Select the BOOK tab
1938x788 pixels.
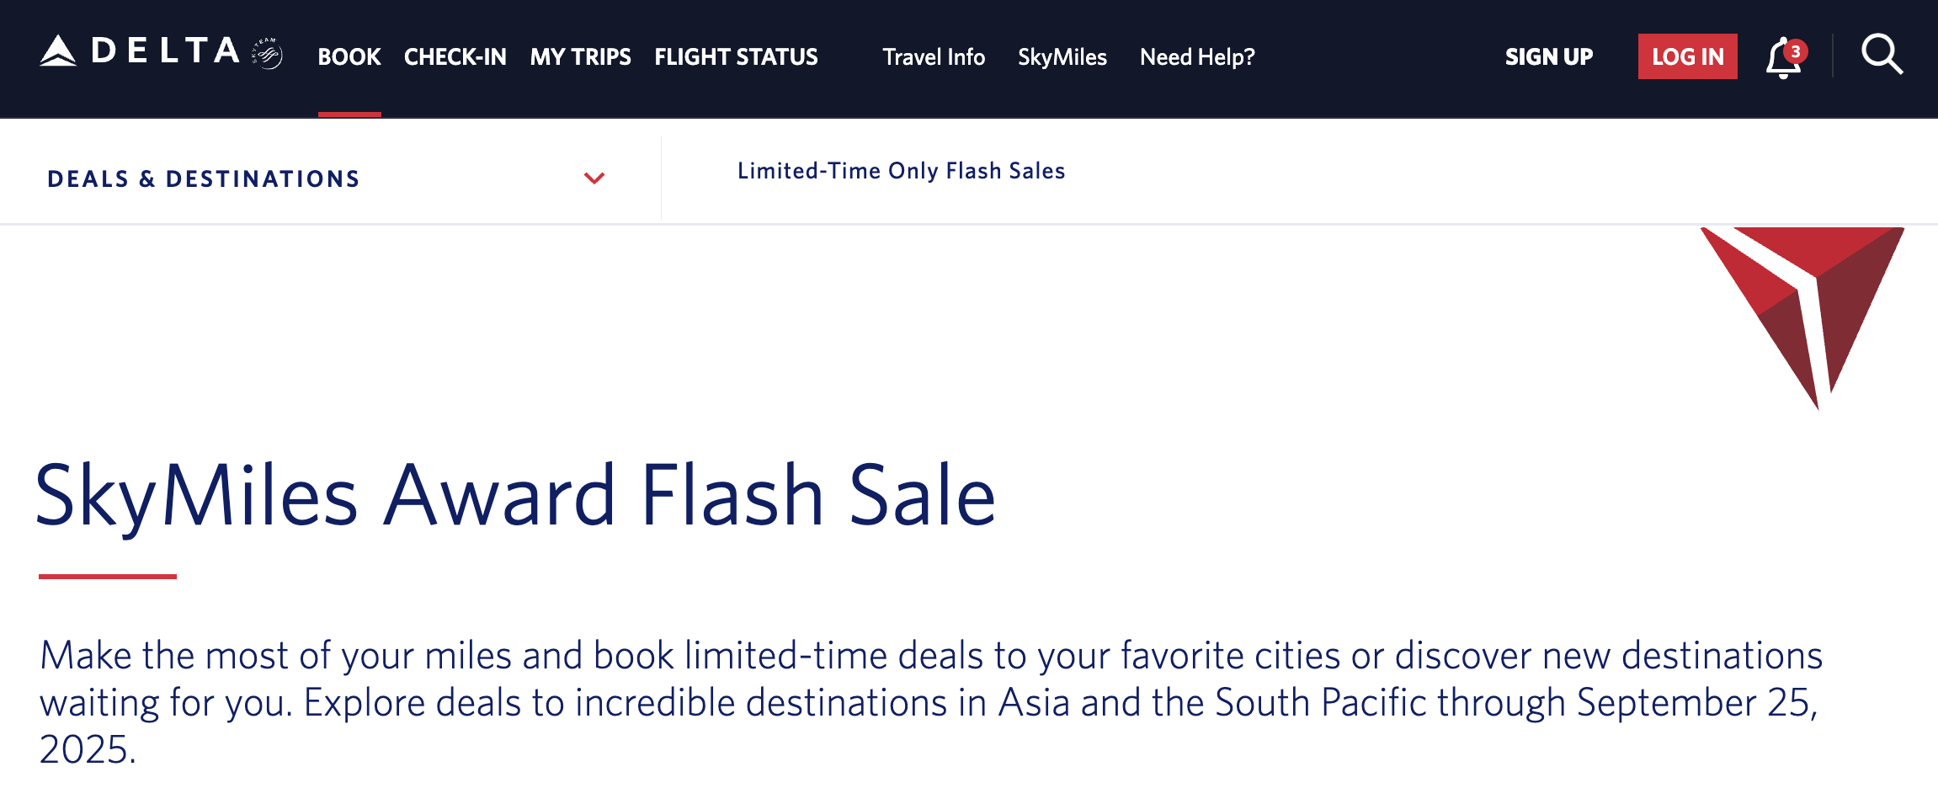pos(349,57)
